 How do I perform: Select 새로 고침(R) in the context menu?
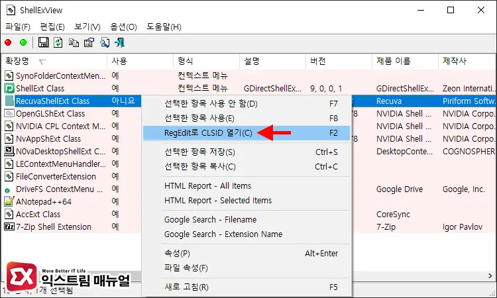[x=186, y=287]
